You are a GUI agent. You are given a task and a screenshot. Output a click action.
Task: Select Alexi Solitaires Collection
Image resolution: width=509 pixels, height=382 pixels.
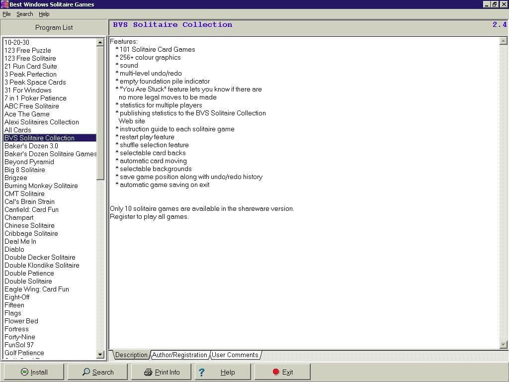(50, 122)
